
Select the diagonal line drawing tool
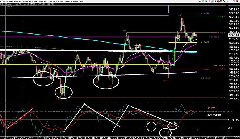click(225, 2)
